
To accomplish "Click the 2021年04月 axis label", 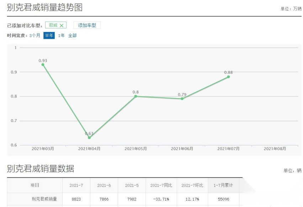I will [89, 149].
